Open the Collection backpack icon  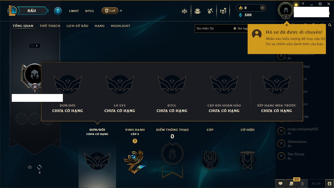198,11
